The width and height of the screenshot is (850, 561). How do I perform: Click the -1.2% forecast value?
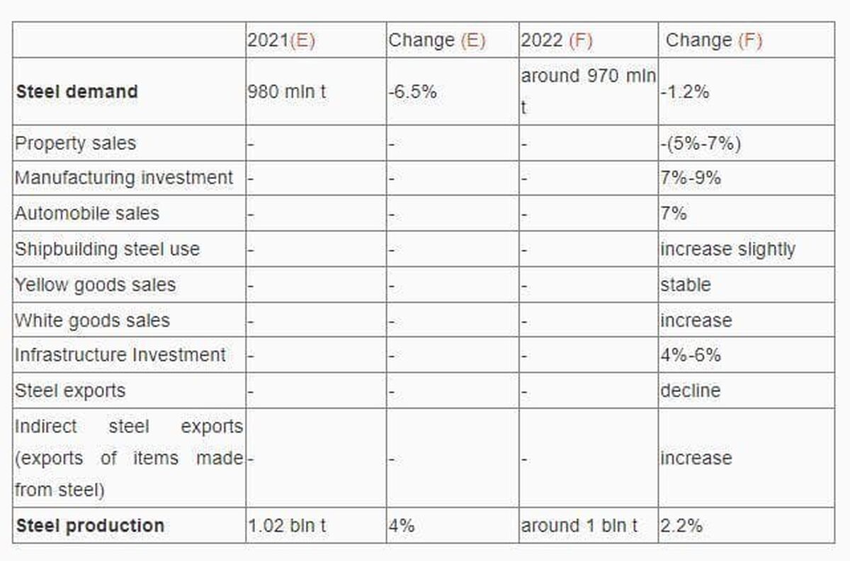point(684,92)
